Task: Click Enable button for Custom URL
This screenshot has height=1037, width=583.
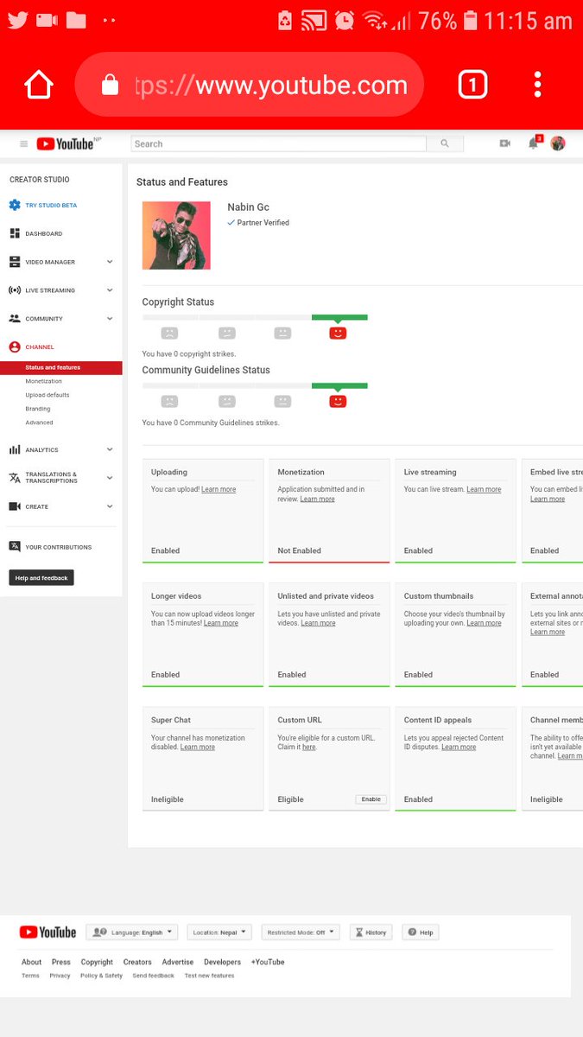Action: (371, 799)
